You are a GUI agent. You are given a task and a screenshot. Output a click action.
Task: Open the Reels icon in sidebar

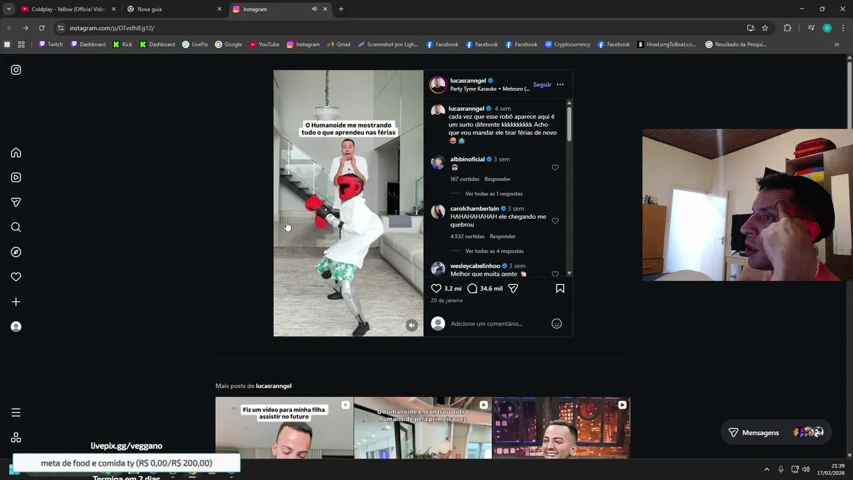pos(16,177)
